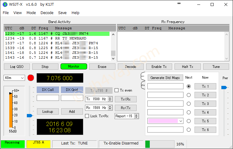The width and height of the screenshot is (233, 149).
Task: Select the Next radio for Tx 4
Action: 189,112
